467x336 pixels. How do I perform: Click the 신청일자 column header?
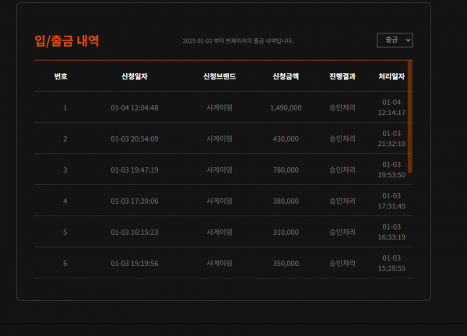pyautogui.click(x=135, y=76)
